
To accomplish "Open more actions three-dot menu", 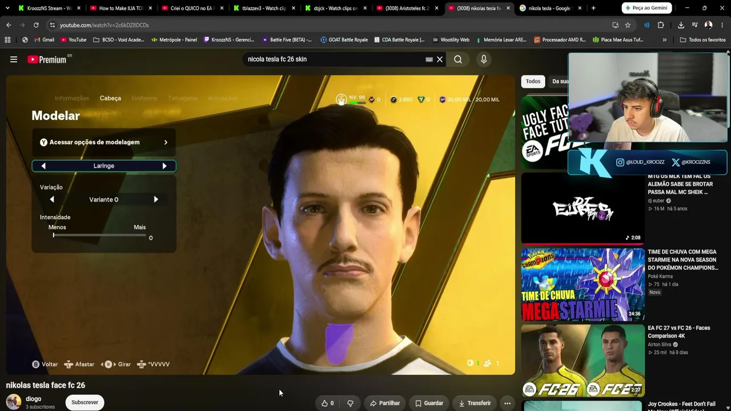I will 507,403.
